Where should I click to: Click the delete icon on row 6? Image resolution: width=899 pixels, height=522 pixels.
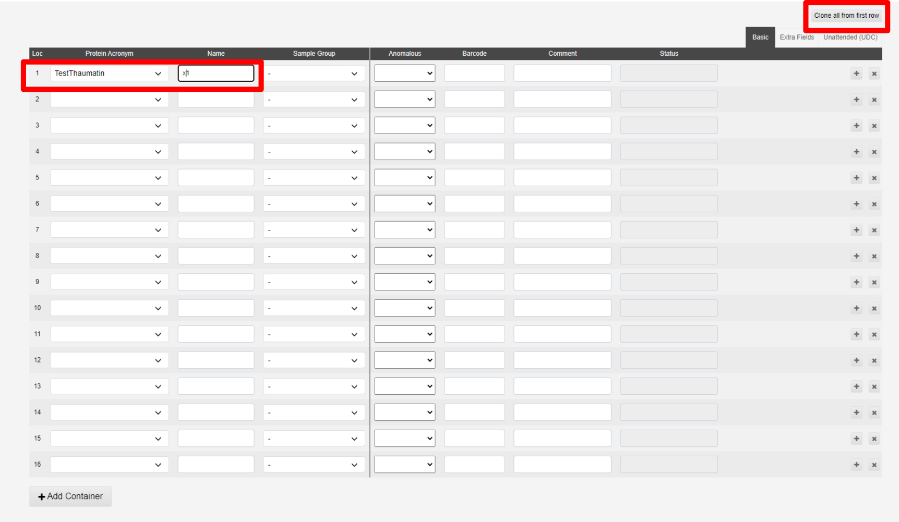coord(874,203)
